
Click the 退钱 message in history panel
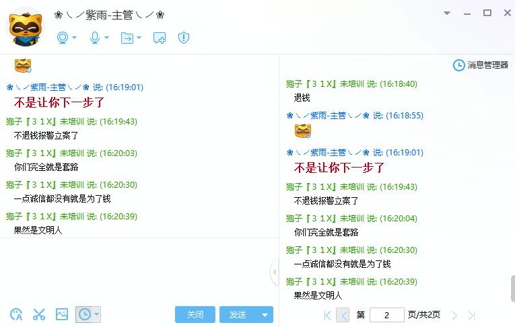[x=302, y=98]
